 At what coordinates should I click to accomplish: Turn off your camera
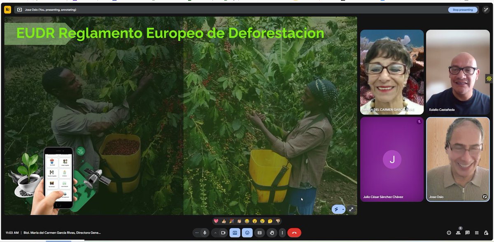coord(223,233)
